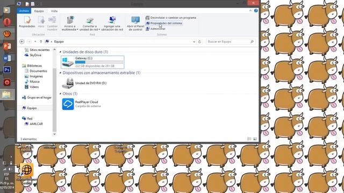Open Acceso a multimedia dropdown arrow
Viewport: 344px width, 193px height.
tap(77, 29)
